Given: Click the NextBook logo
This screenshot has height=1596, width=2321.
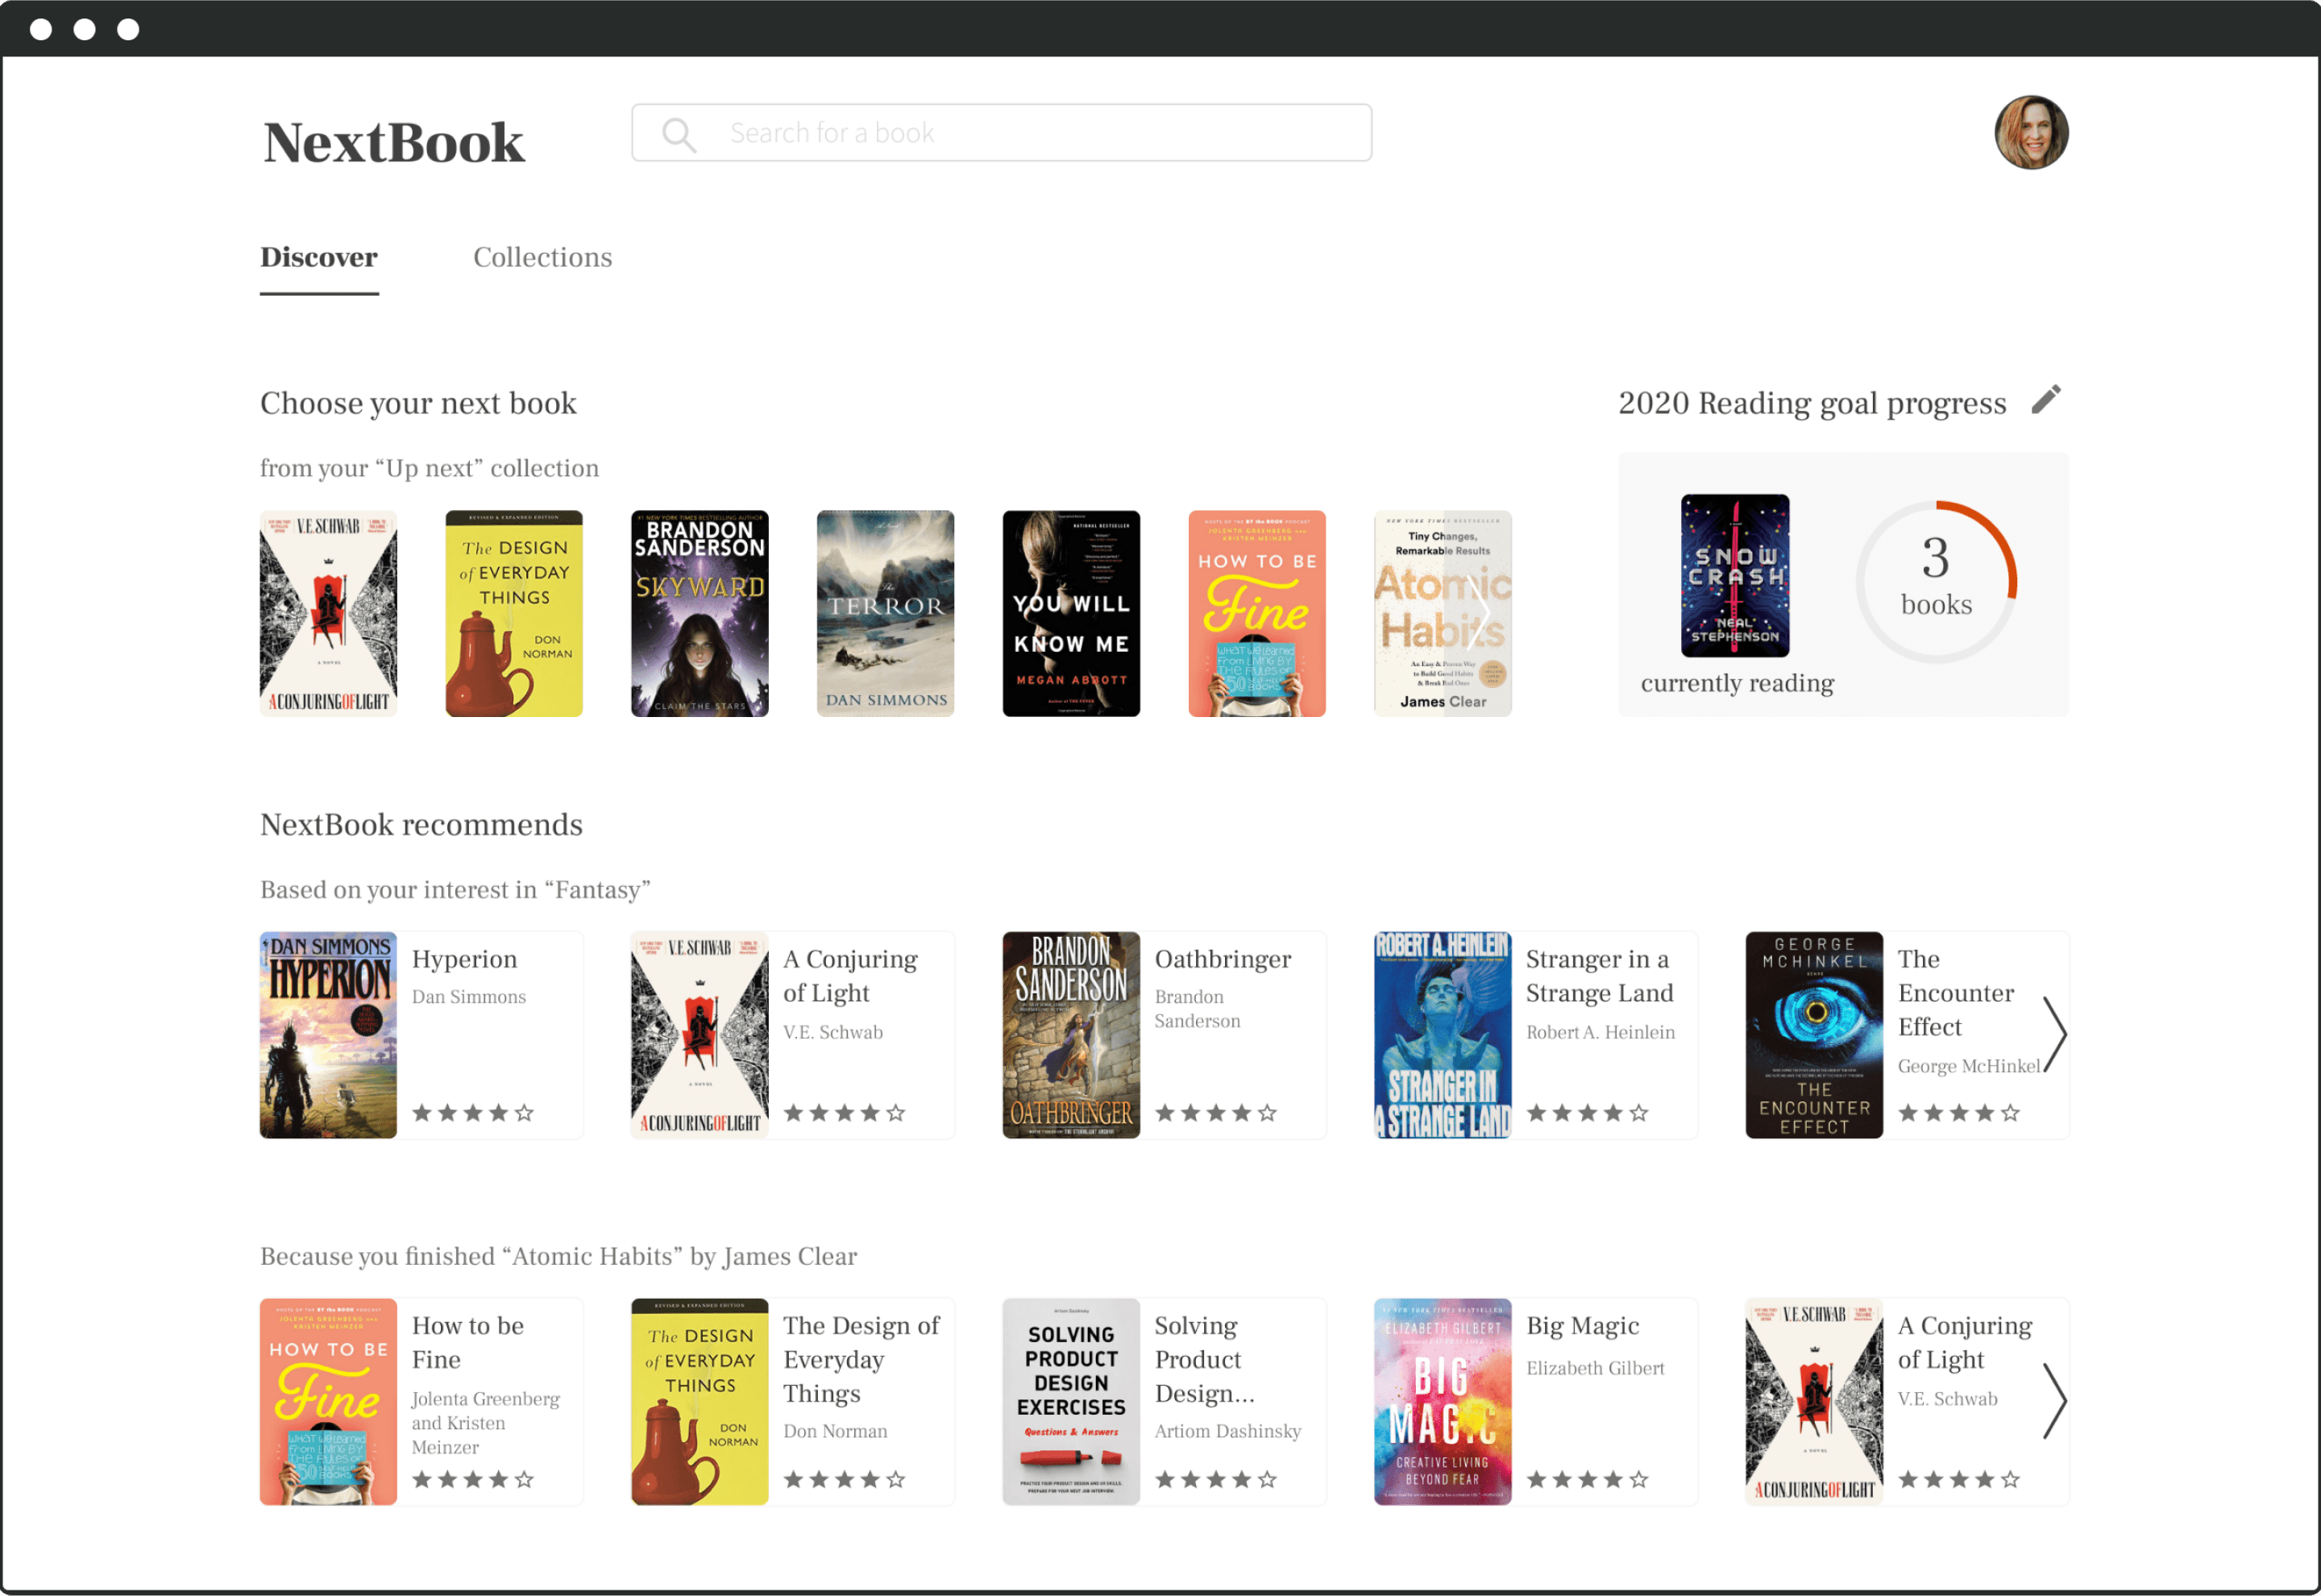Looking at the screenshot, I should [x=393, y=142].
